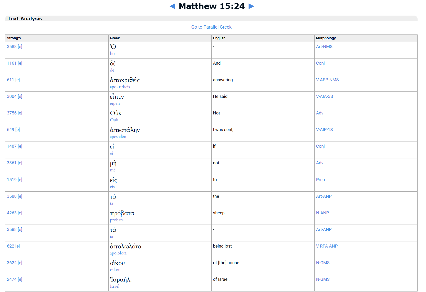Image resolution: width=426 pixels, height=292 pixels.
Task: Open the Conj link in the 'And' row
Action: point(320,63)
